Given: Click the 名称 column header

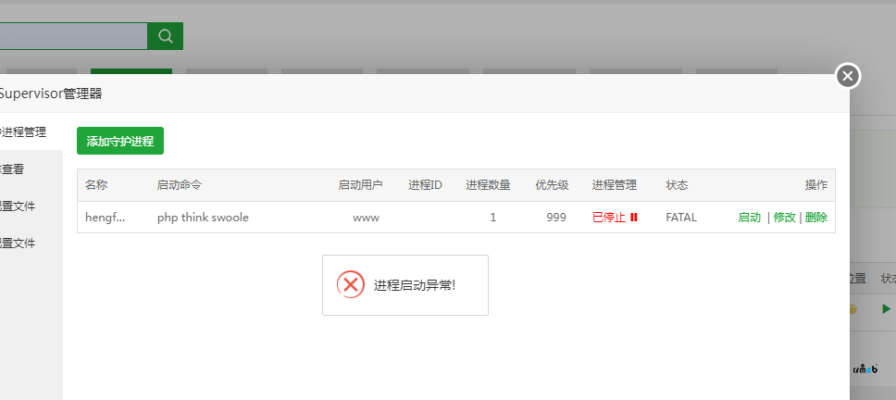Looking at the screenshot, I should coord(96,185).
